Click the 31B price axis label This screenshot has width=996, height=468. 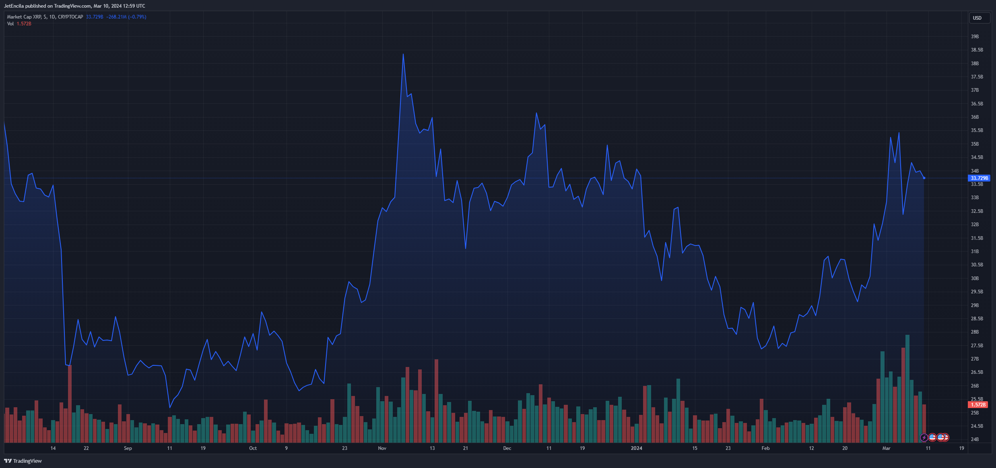[975, 252]
